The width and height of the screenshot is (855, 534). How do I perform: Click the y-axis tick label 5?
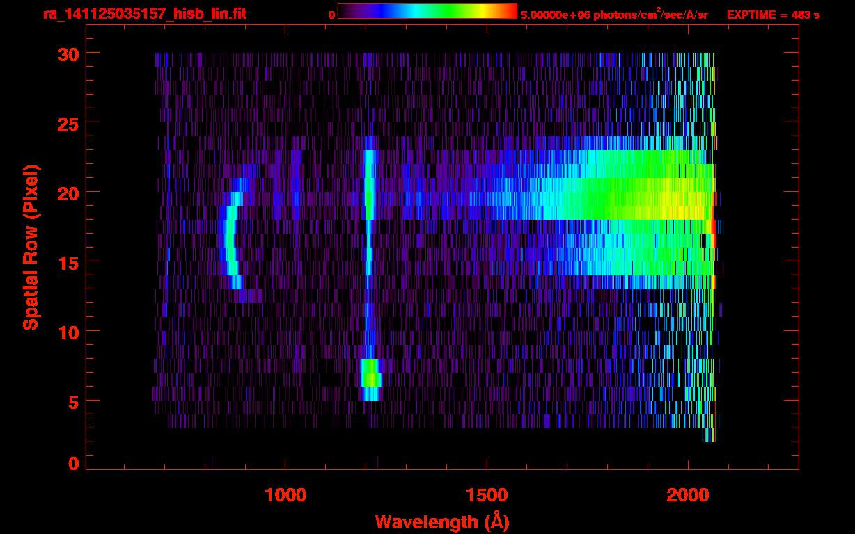pos(73,401)
